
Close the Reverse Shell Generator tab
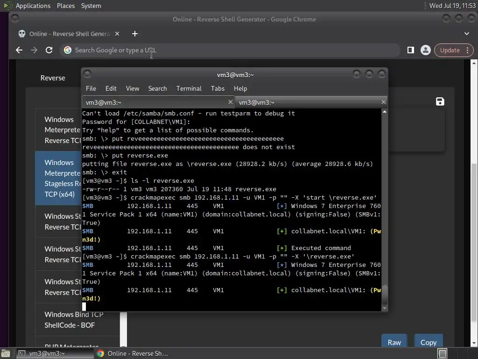pyautogui.click(x=117, y=34)
